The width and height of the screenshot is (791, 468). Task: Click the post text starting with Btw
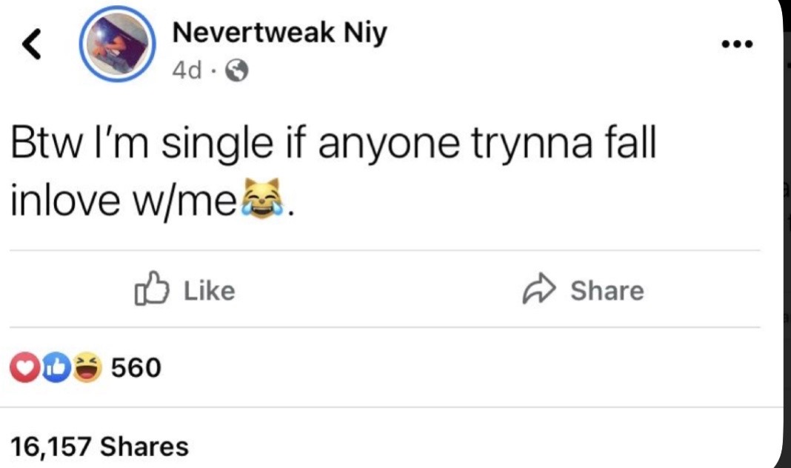(333, 171)
